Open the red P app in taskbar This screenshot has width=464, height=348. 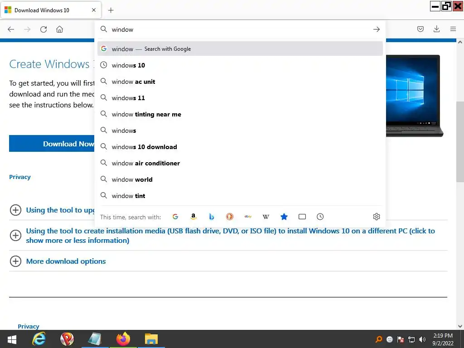[x=67, y=339]
